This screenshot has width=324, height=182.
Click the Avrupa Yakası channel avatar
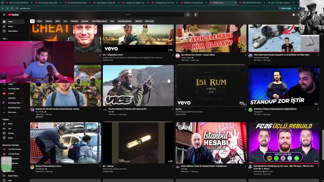[x=178, y=56]
